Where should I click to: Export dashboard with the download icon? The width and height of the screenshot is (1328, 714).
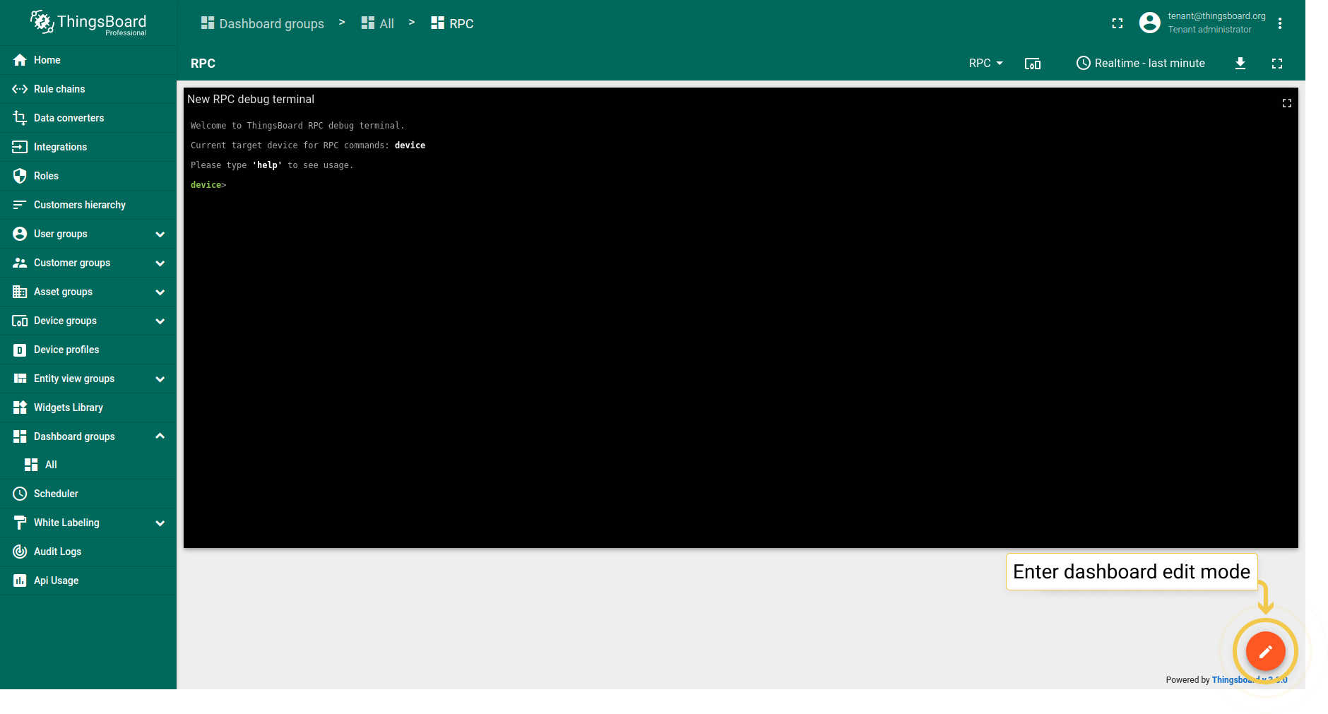[x=1240, y=64]
